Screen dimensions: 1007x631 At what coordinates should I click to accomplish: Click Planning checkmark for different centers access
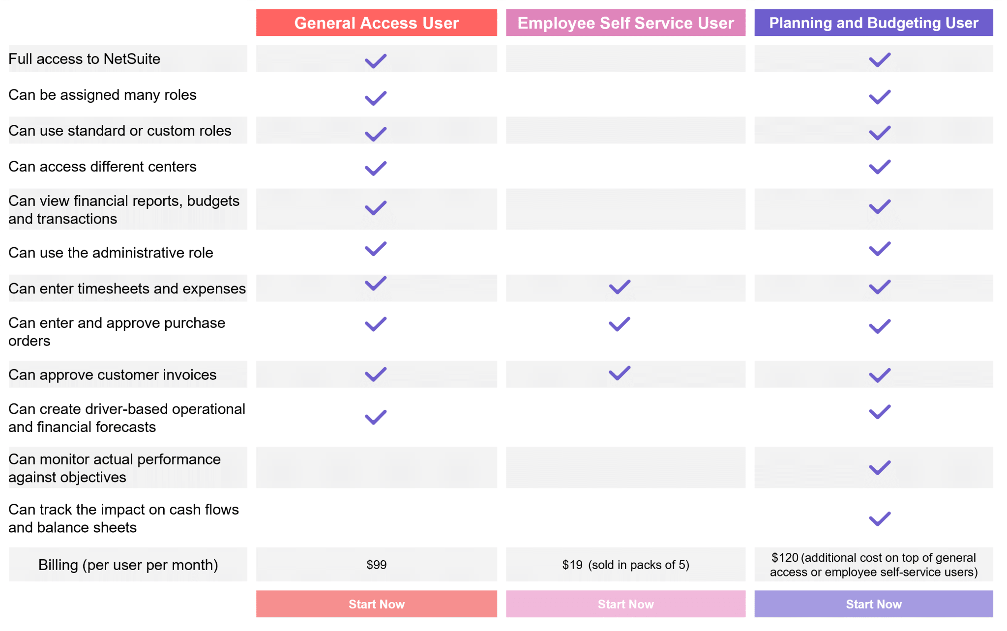(880, 167)
